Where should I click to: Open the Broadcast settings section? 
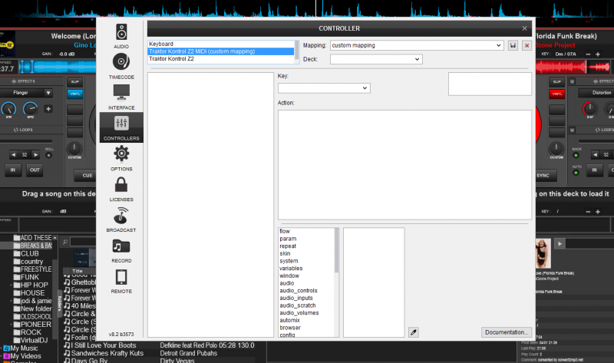click(121, 219)
